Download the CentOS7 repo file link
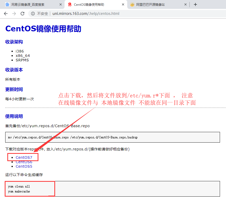The height and width of the screenshot is (199, 226). tap(24, 157)
